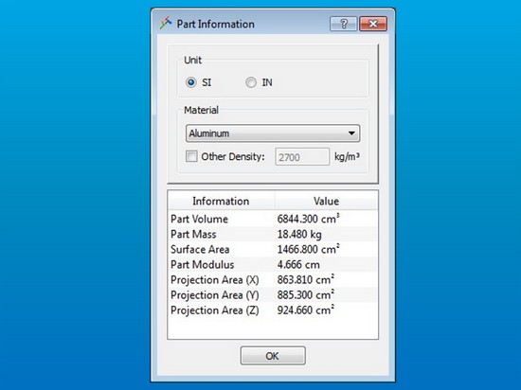Viewport: 521px width, 390px height.
Task: Click the Value column header
Action: point(326,201)
